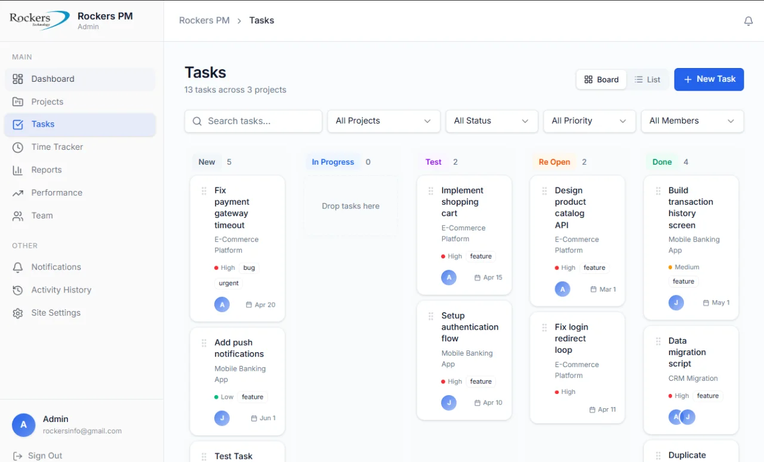Create a New Task
Image resolution: width=764 pixels, height=462 pixels.
coord(709,79)
